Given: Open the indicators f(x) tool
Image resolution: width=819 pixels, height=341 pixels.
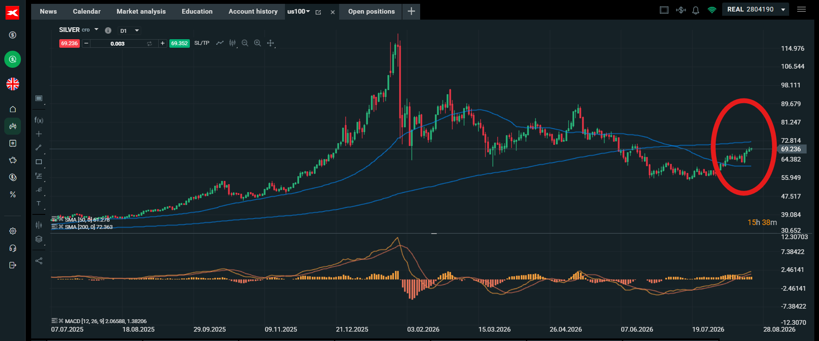Looking at the screenshot, I should 39,120.
